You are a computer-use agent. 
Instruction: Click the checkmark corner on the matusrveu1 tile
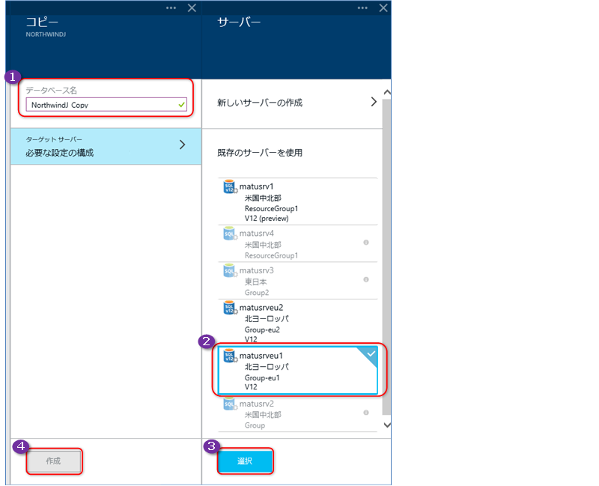click(370, 353)
